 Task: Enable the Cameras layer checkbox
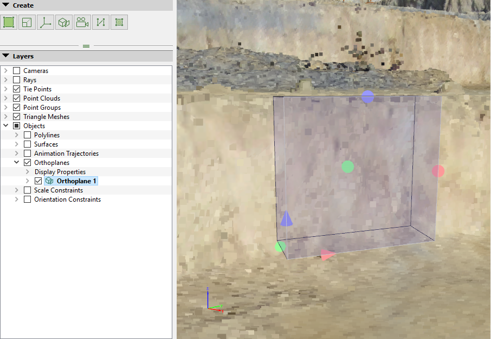click(16, 71)
